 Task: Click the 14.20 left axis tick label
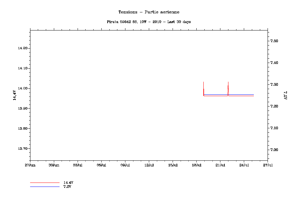pyautogui.click(x=23, y=48)
